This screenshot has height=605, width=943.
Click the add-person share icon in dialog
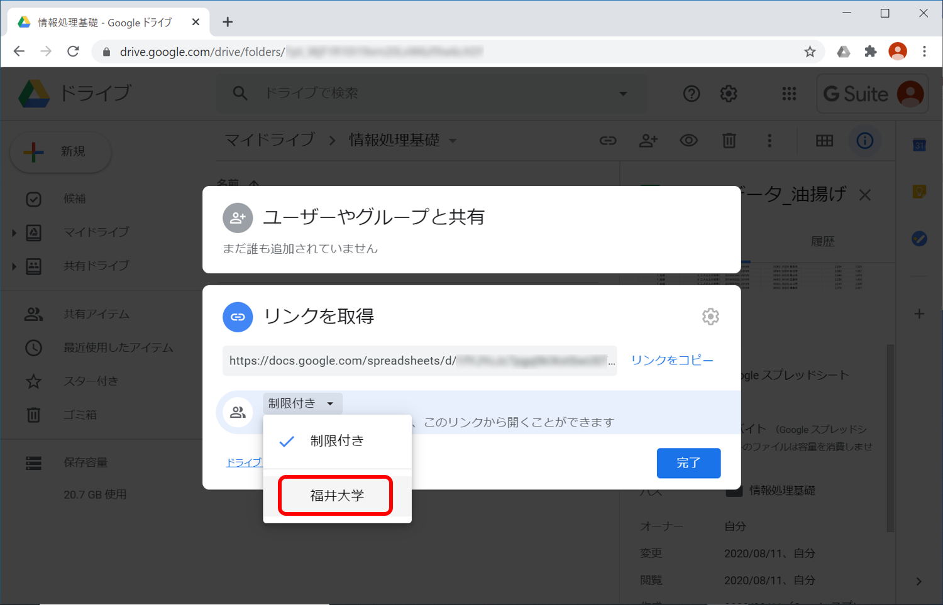238,218
